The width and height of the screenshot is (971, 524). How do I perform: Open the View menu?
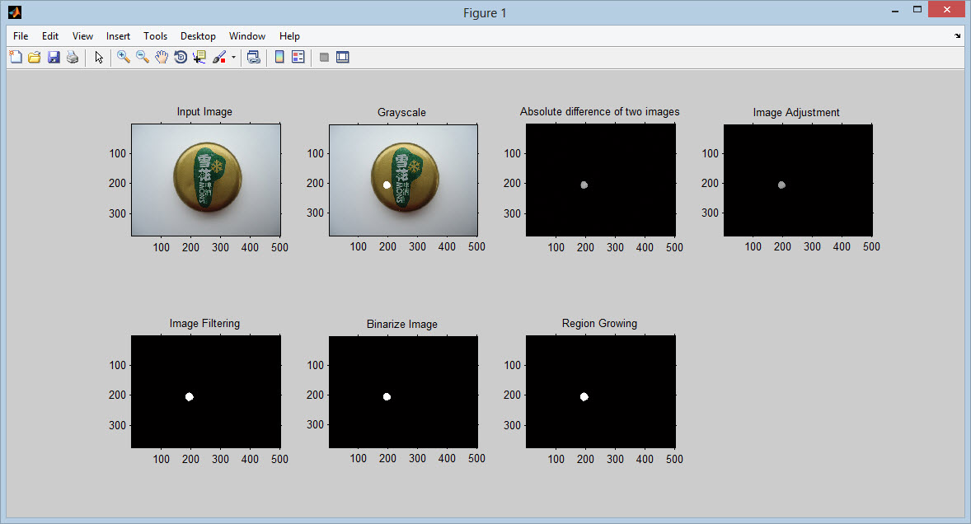(82, 36)
